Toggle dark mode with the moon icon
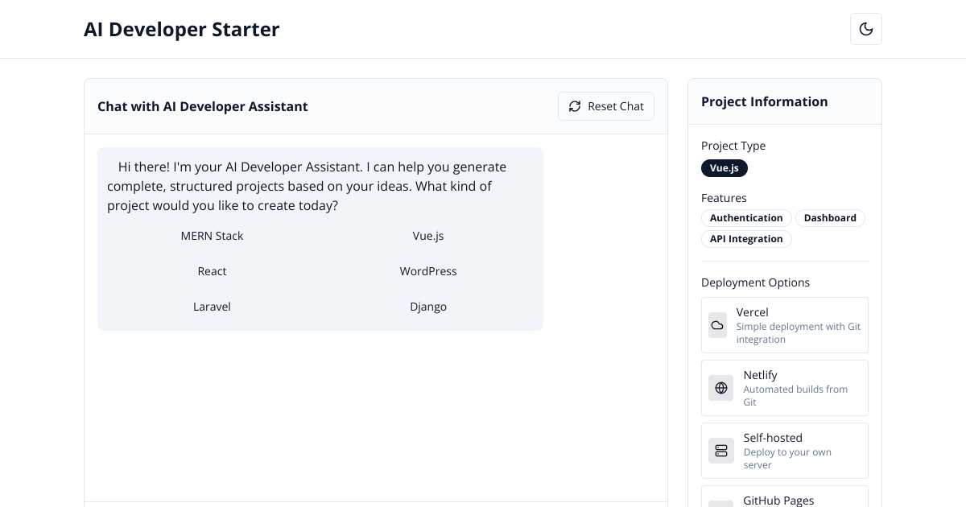966x507 pixels. (866, 29)
